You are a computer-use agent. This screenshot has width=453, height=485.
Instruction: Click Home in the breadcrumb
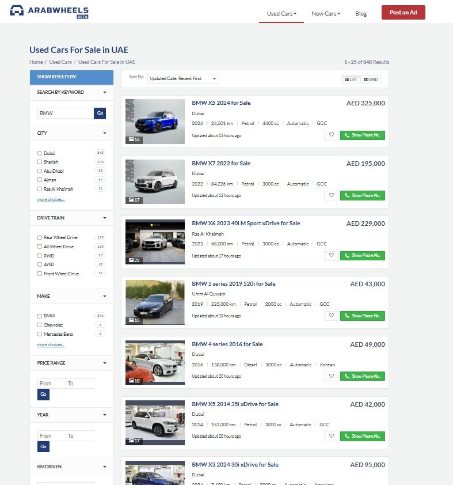(36, 62)
